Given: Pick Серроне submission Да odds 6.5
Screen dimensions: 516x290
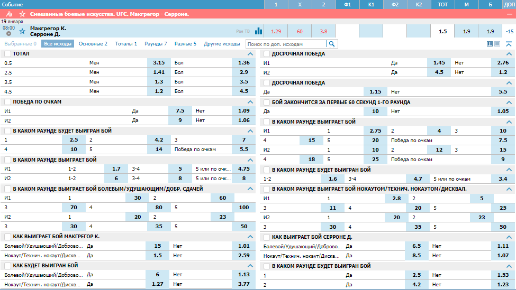Looking at the screenshot, I should click(417, 246).
